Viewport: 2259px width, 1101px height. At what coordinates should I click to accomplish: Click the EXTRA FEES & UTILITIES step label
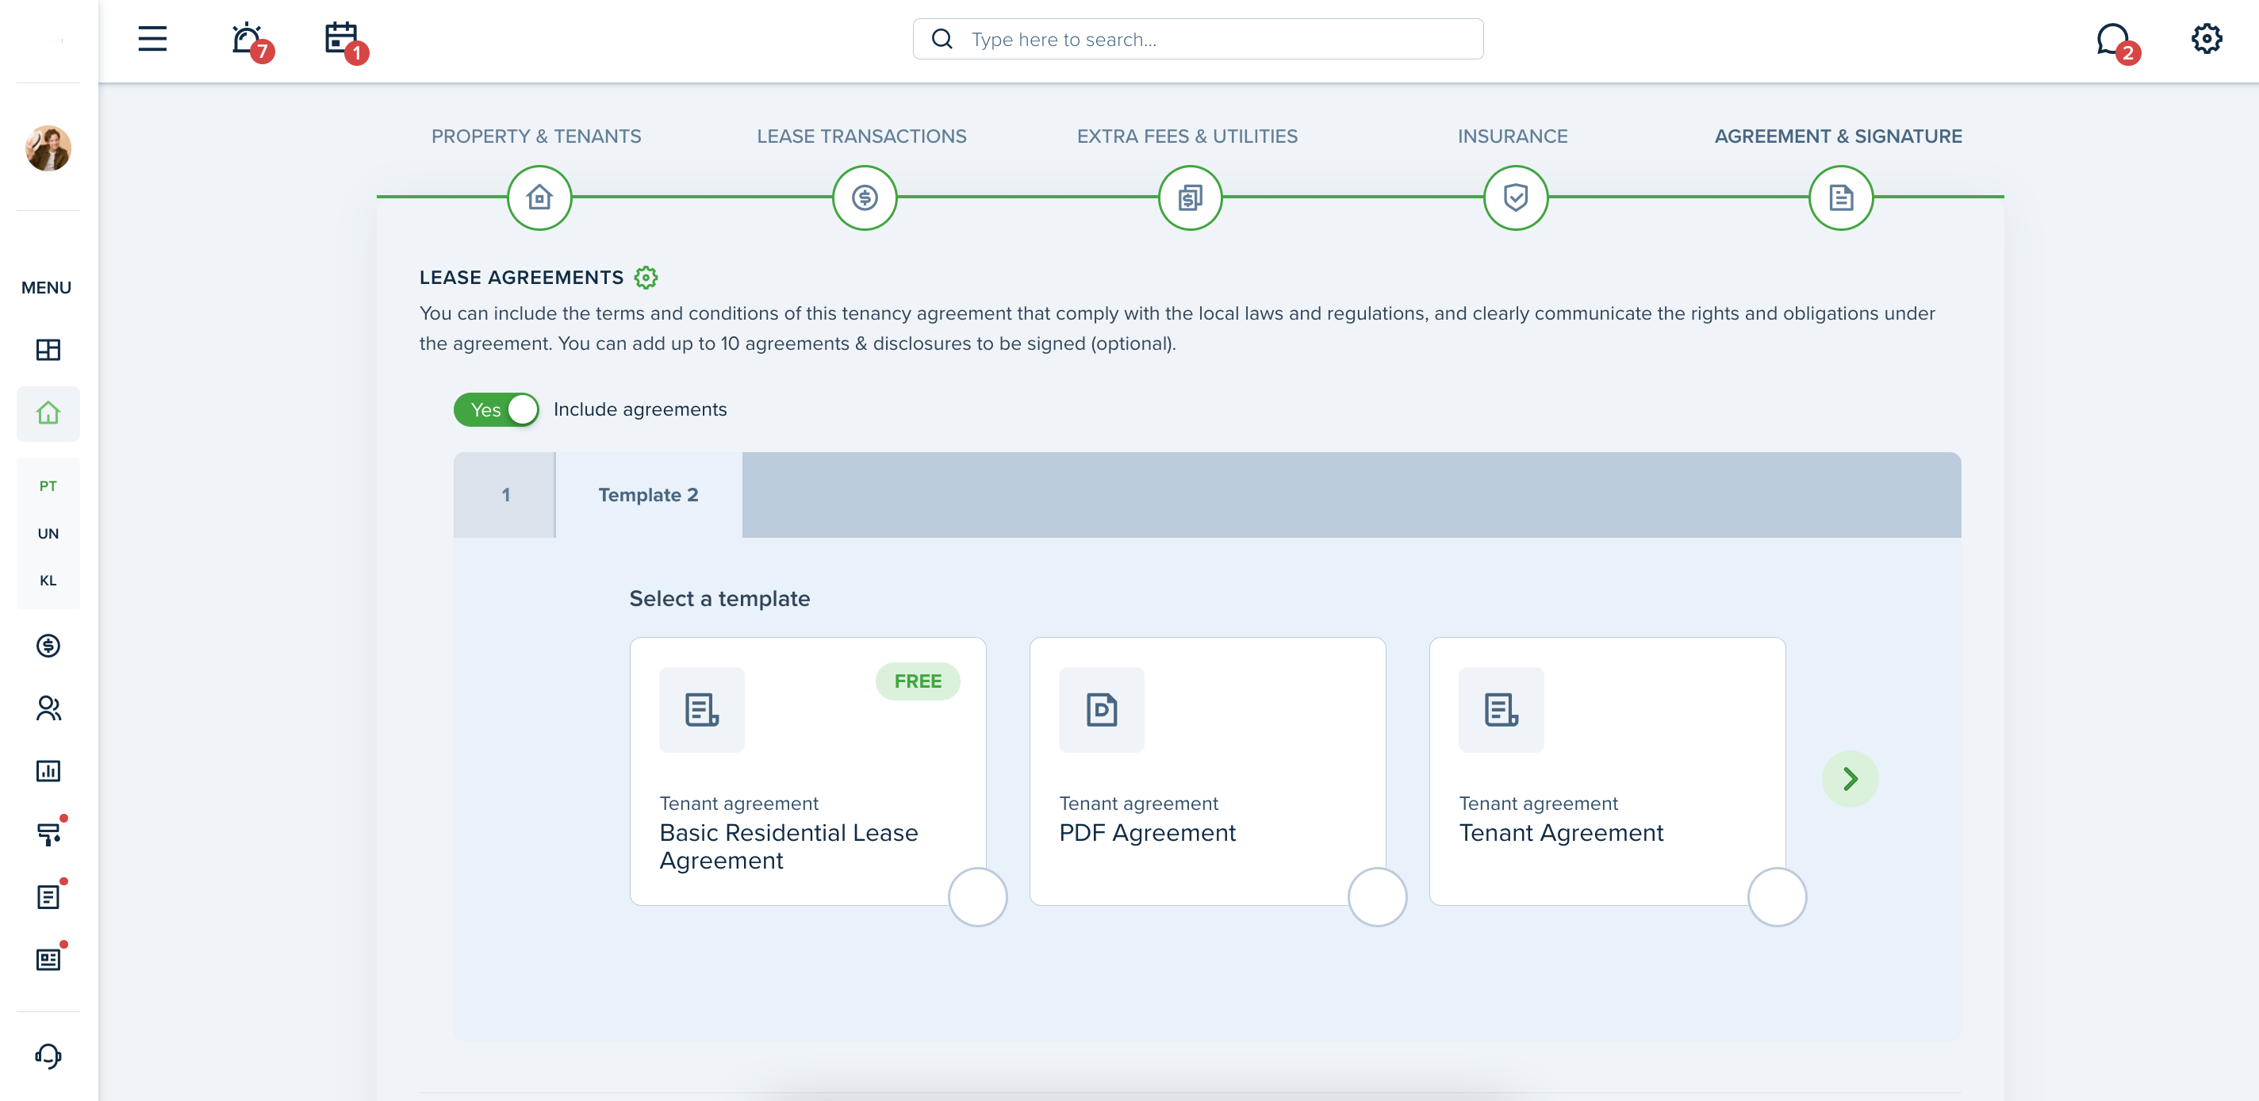click(1187, 136)
